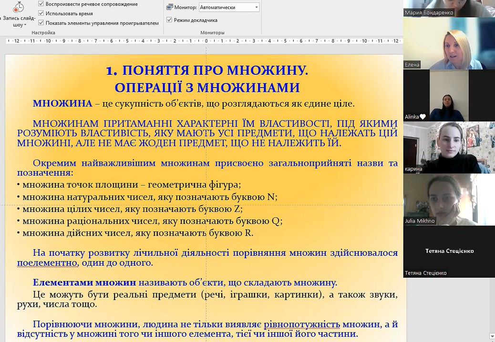Click the horizontal ruler above the slide
The height and width of the screenshot is (342, 495).
(x=204, y=40)
